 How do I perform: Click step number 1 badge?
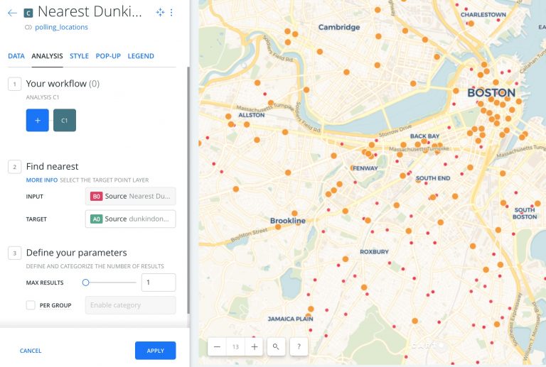pyautogui.click(x=15, y=84)
